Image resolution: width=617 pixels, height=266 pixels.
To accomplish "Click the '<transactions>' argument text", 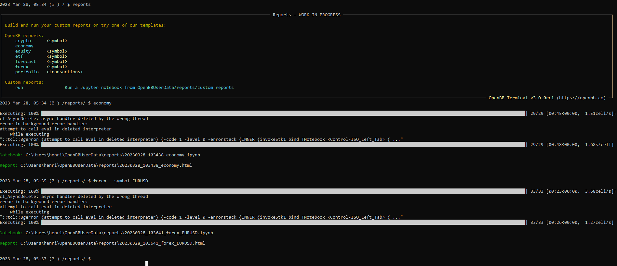I will pyautogui.click(x=65, y=72).
